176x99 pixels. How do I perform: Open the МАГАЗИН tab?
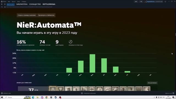coord(11,4)
